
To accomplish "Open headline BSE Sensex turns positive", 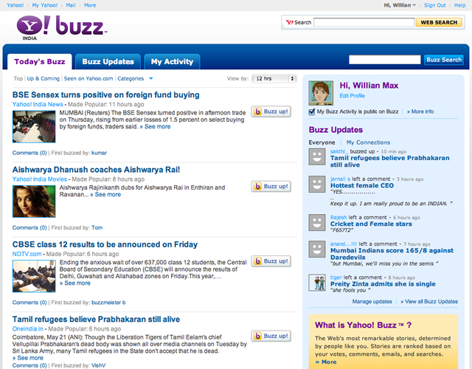I will tap(106, 95).
